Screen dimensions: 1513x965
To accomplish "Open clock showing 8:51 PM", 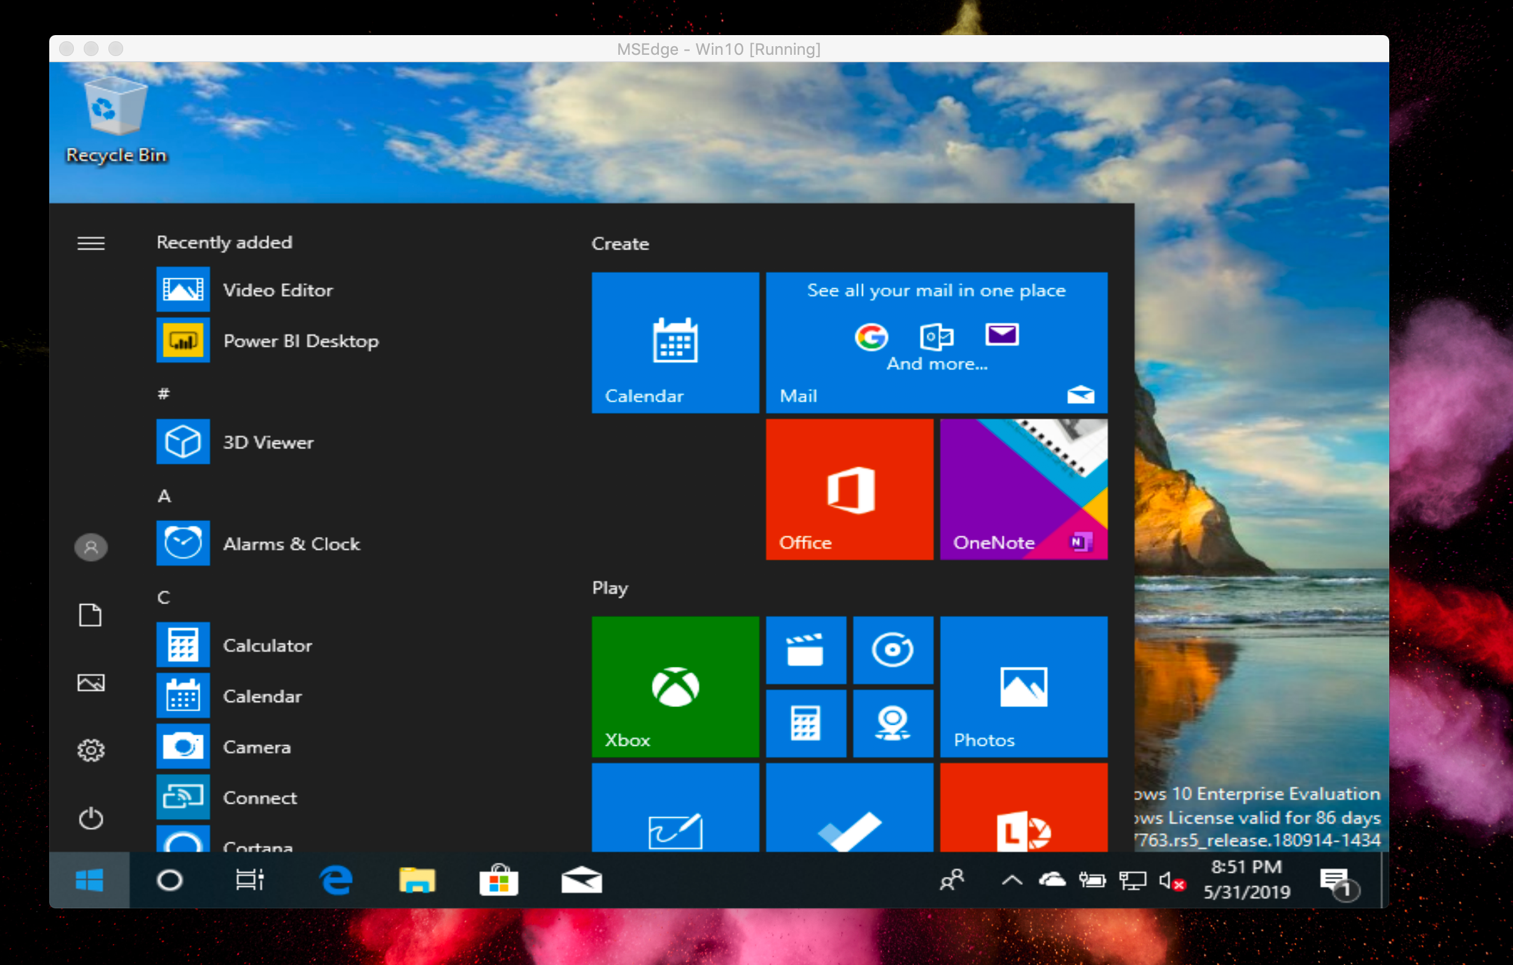I will tap(1246, 879).
